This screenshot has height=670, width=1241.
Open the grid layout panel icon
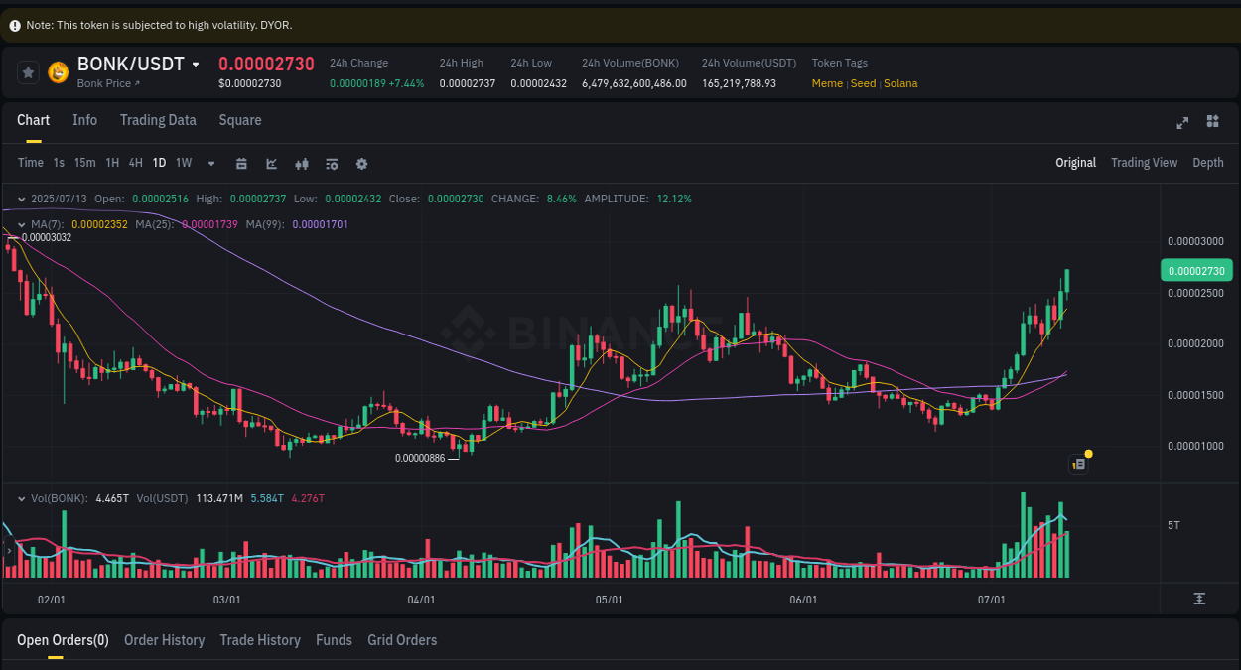[1212, 122]
